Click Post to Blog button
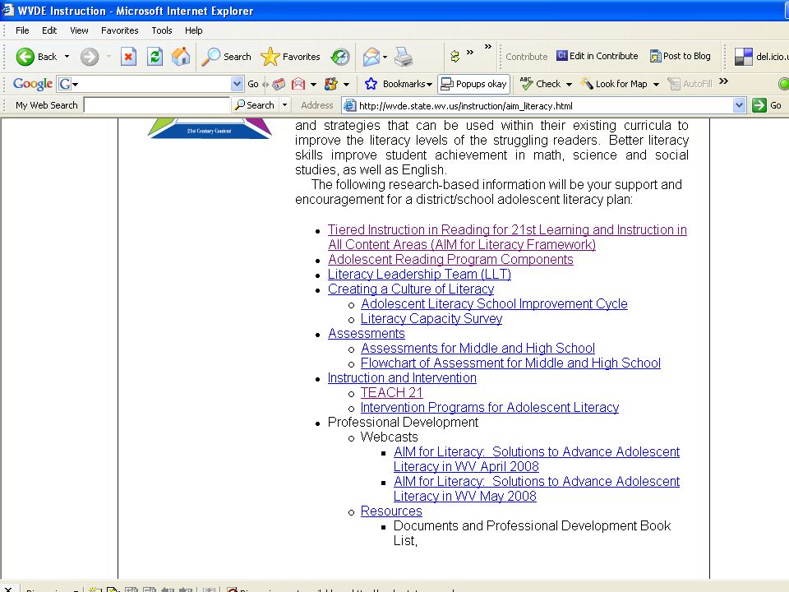The image size is (789, 592). [680, 56]
